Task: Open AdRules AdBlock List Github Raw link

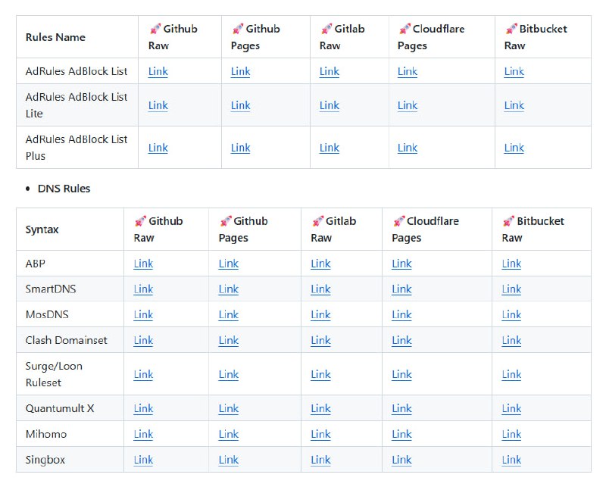Action: coord(158,71)
